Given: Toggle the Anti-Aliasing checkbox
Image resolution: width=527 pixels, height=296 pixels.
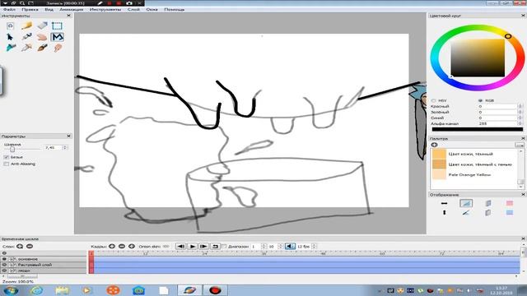Looking at the screenshot, I should click(x=7, y=164).
